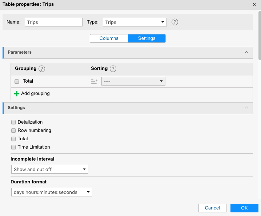Image resolution: width=261 pixels, height=216 pixels.
Task: Tick the Total checkbox in Grouping row
Action: [17, 82]
